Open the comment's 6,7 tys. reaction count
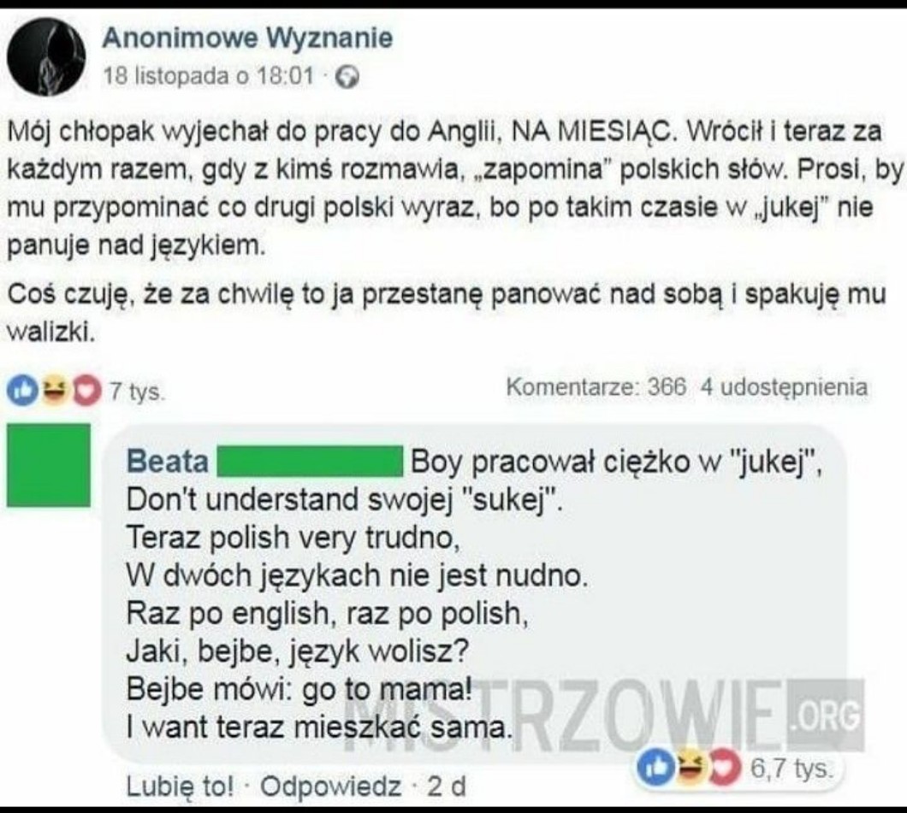 coord(791,769)
